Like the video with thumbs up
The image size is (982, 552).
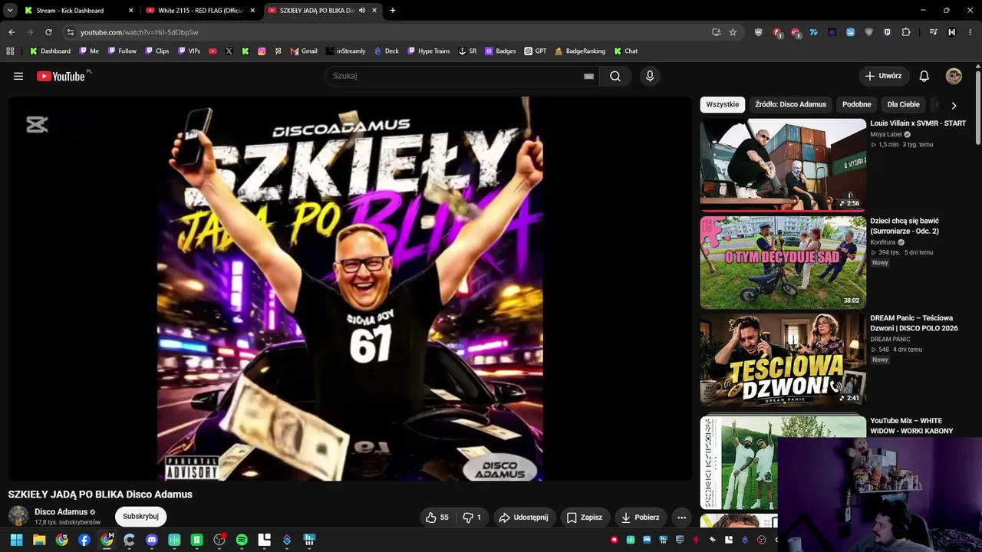(437, 517)
